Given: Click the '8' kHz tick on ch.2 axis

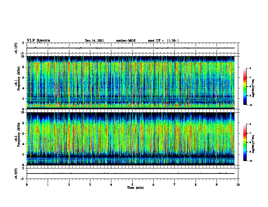Looking at the screenshot, I should (x=23, y=123).
